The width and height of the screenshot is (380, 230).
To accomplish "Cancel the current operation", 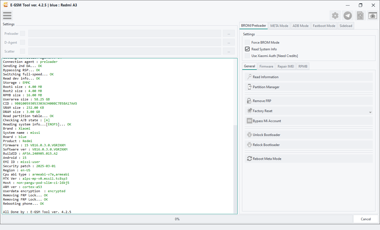I will 366,219.
